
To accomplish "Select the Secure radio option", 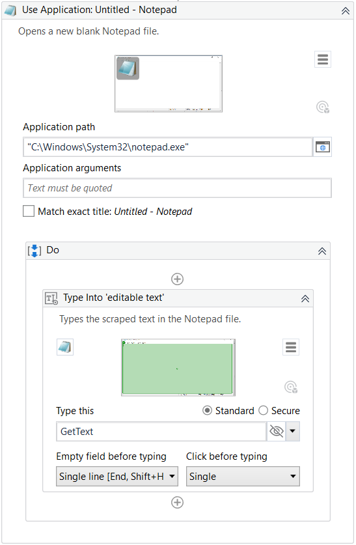I will (264, 411).
